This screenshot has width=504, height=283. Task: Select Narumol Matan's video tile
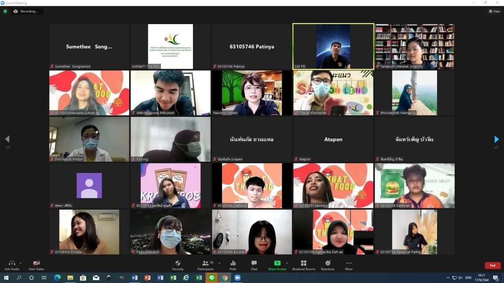[252, 93]
